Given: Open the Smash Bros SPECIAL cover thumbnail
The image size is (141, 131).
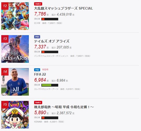Looking at the screenshot, I should (x=15, y=16).
